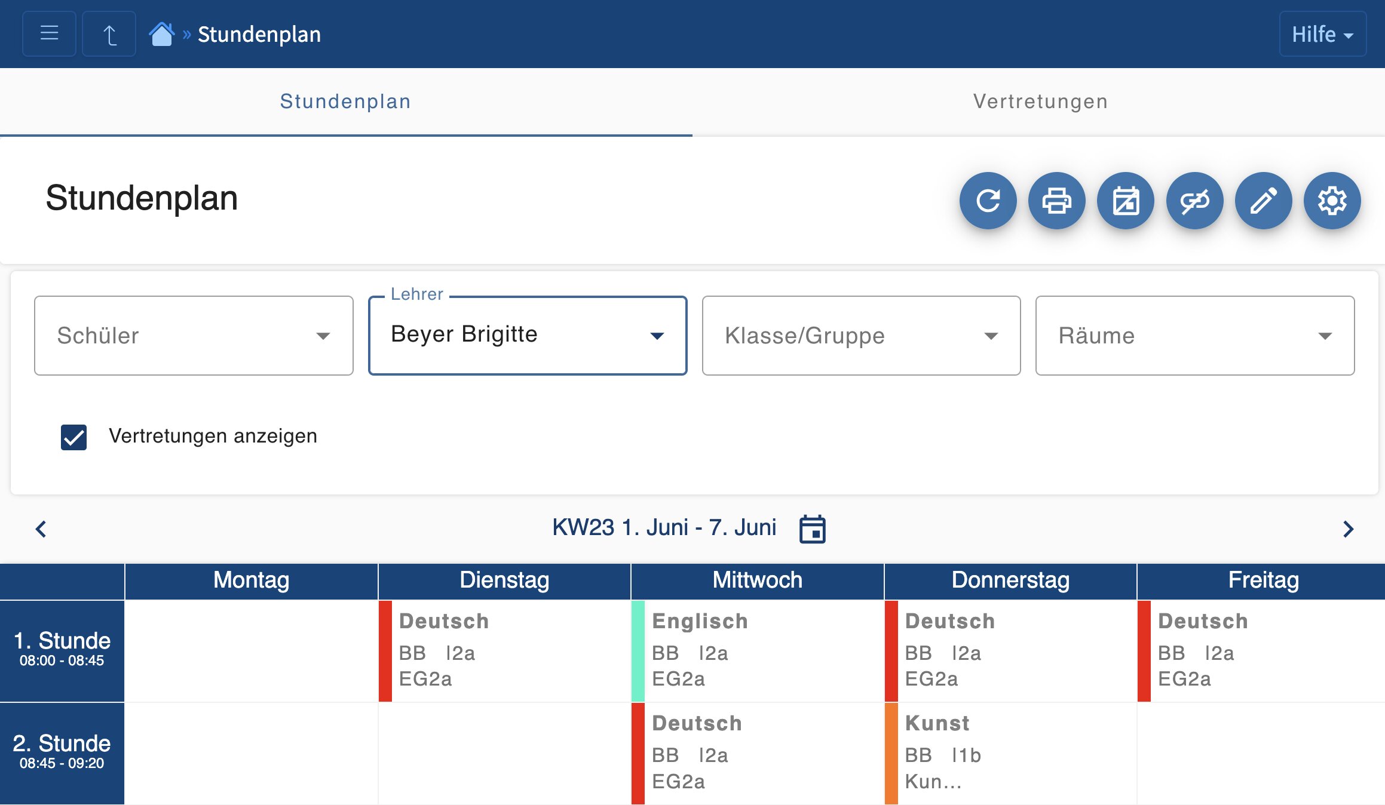1385x805 pixels.
Task: Click the up-arrow navigation button
Action: point(109,33)
